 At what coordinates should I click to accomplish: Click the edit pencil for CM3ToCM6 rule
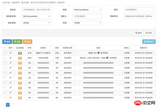11,58
